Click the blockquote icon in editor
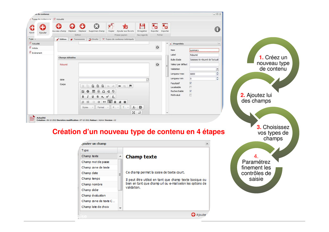The width and height of the screenshot is (329, 232). [104, 102]
